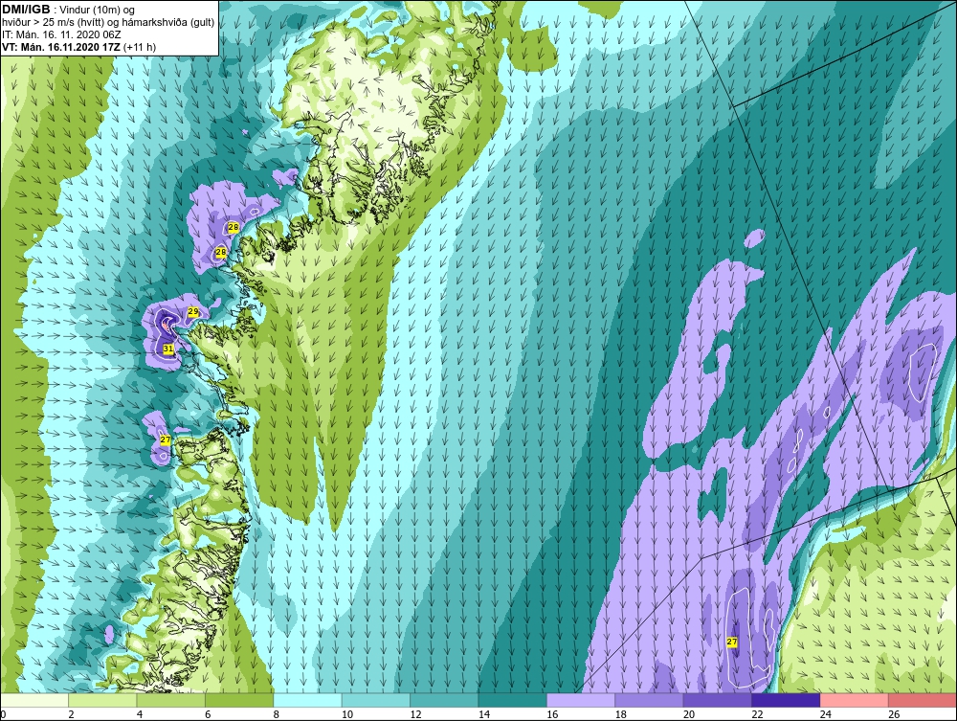
Task: Click the legend number 8
Action: (x=277, y=714)
